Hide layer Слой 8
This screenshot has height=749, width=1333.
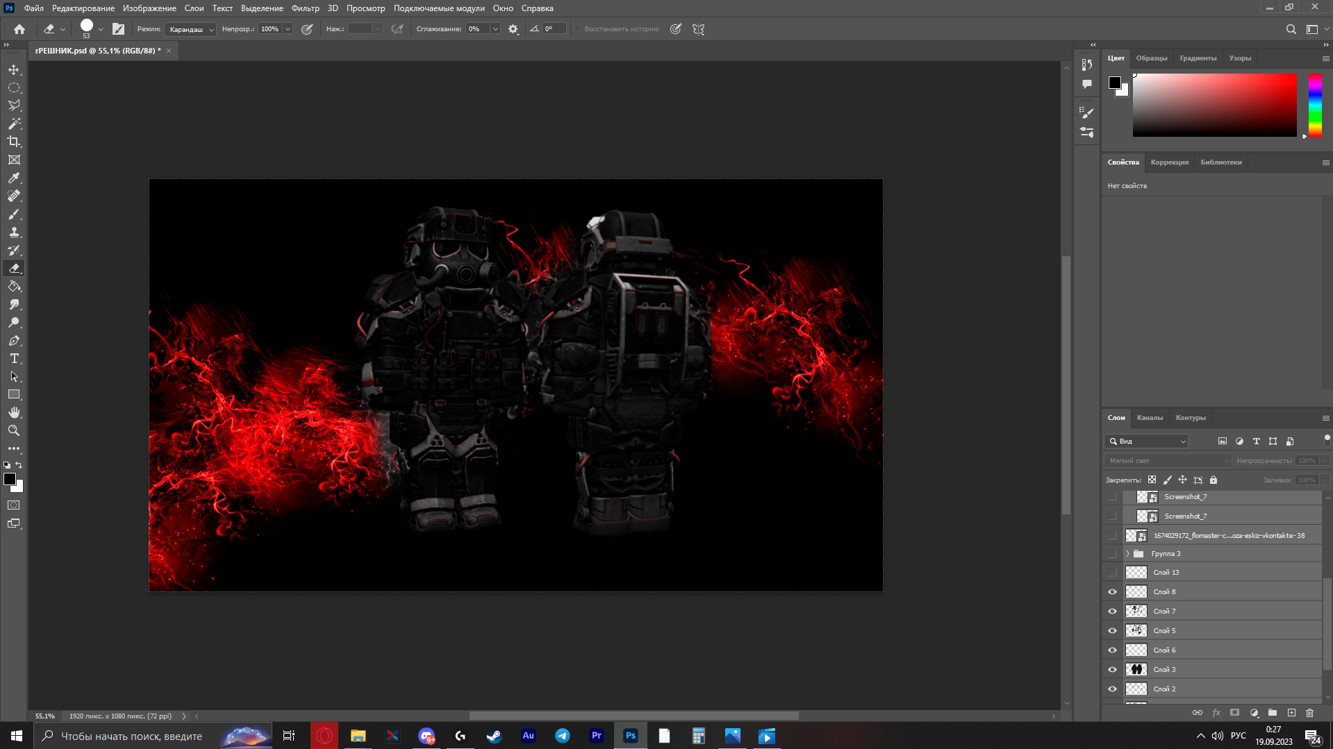pos(1112,592)
